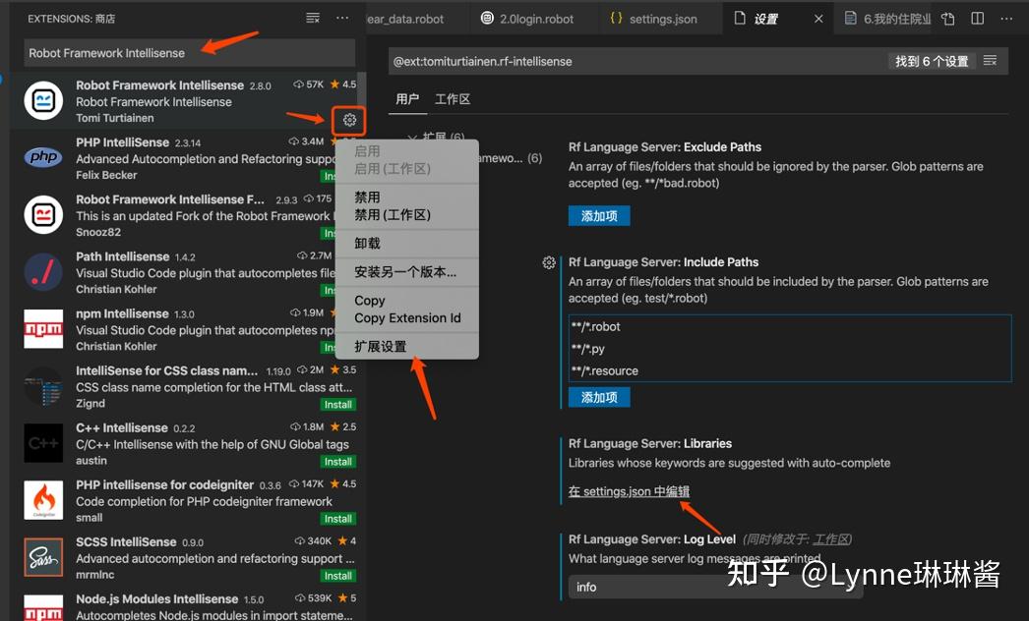1029x621 pixels.
Task: Click the 找到 6 个设置 results badge
Action: pos(932,61)
